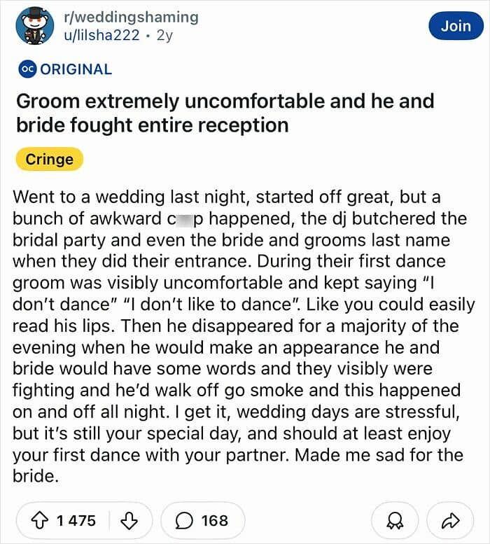Click the 168 comments count

[x=214, y=520]
